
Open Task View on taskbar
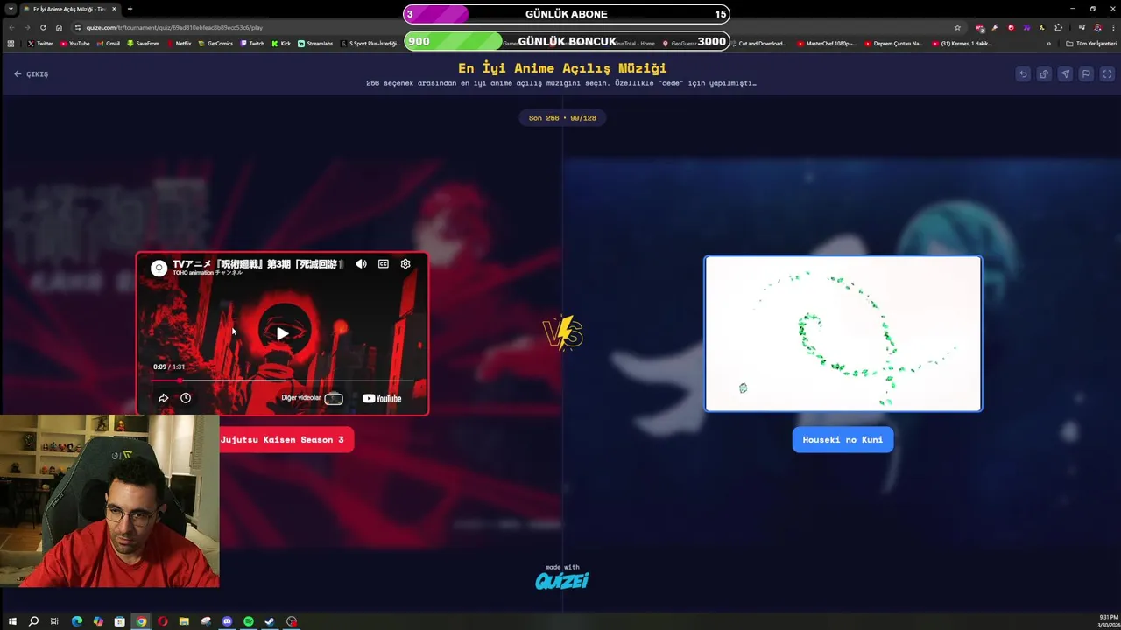tap(54, 621)
